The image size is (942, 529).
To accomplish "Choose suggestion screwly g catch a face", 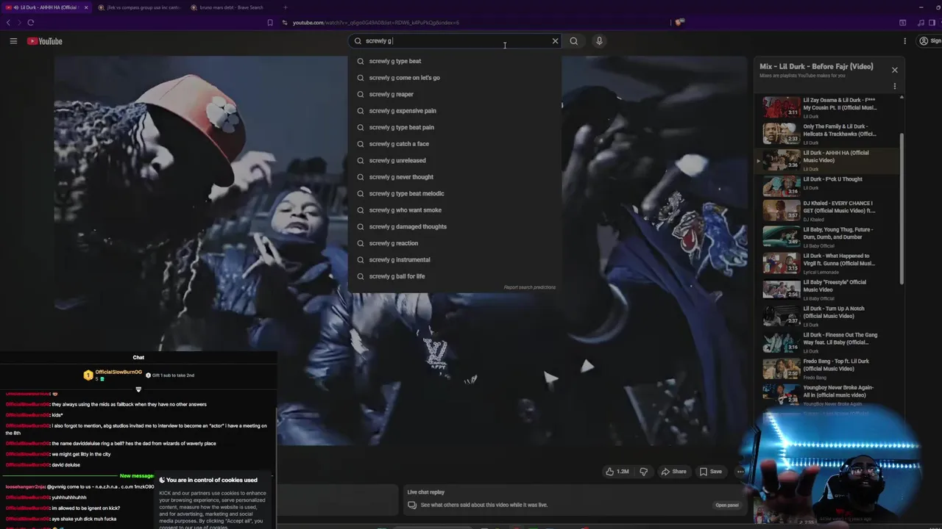I will pyautogui.click(x=454, y=144).
